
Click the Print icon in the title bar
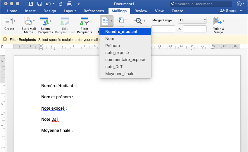70,4
